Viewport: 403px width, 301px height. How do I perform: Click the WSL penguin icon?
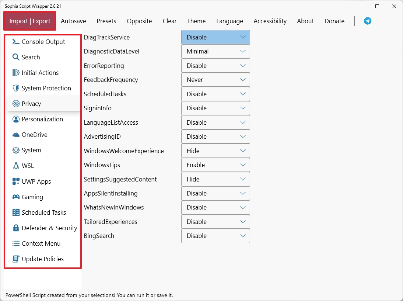16,166
